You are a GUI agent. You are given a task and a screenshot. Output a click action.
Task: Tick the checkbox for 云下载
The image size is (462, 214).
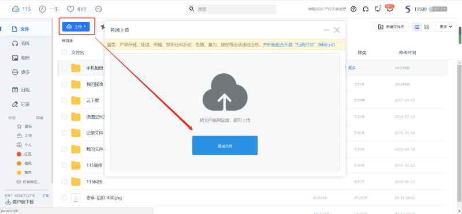tap(64, 101)
